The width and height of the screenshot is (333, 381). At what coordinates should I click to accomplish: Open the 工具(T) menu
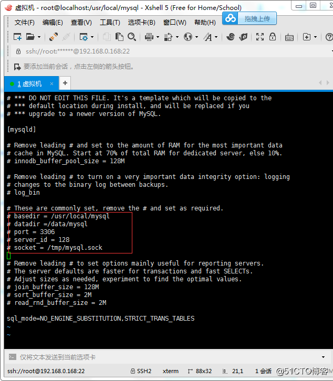click(110, 23)
